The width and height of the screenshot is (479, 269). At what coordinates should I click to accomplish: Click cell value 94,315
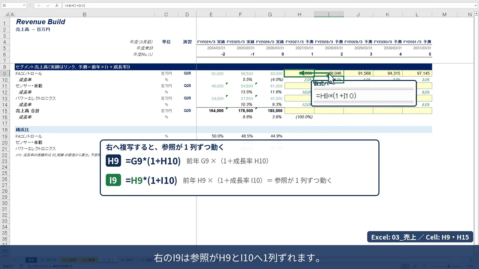click(x=394, y=74)
